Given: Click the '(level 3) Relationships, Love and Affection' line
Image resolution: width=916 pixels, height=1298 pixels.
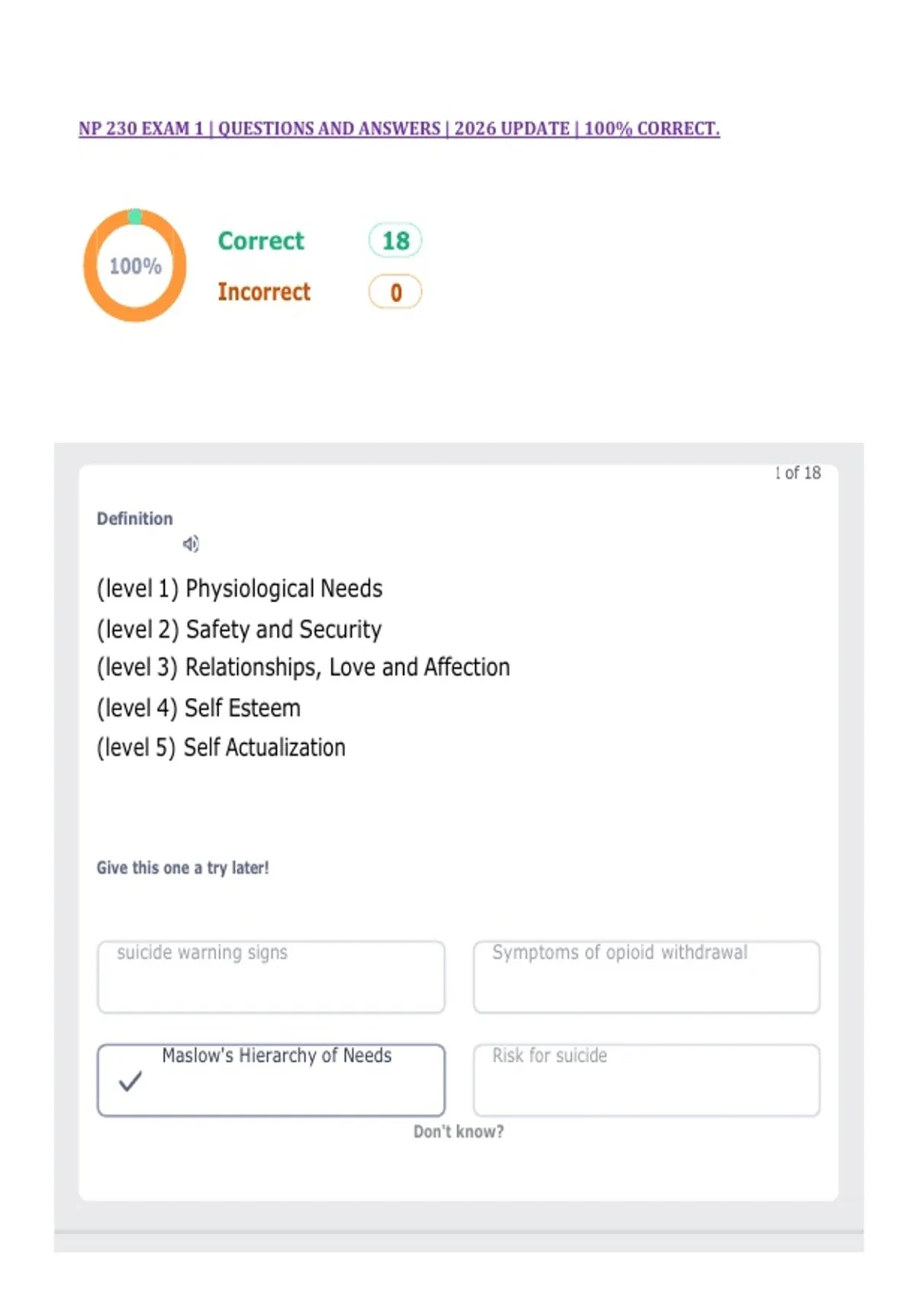Looking at the screenshot, I should click(x=303, y=667).
